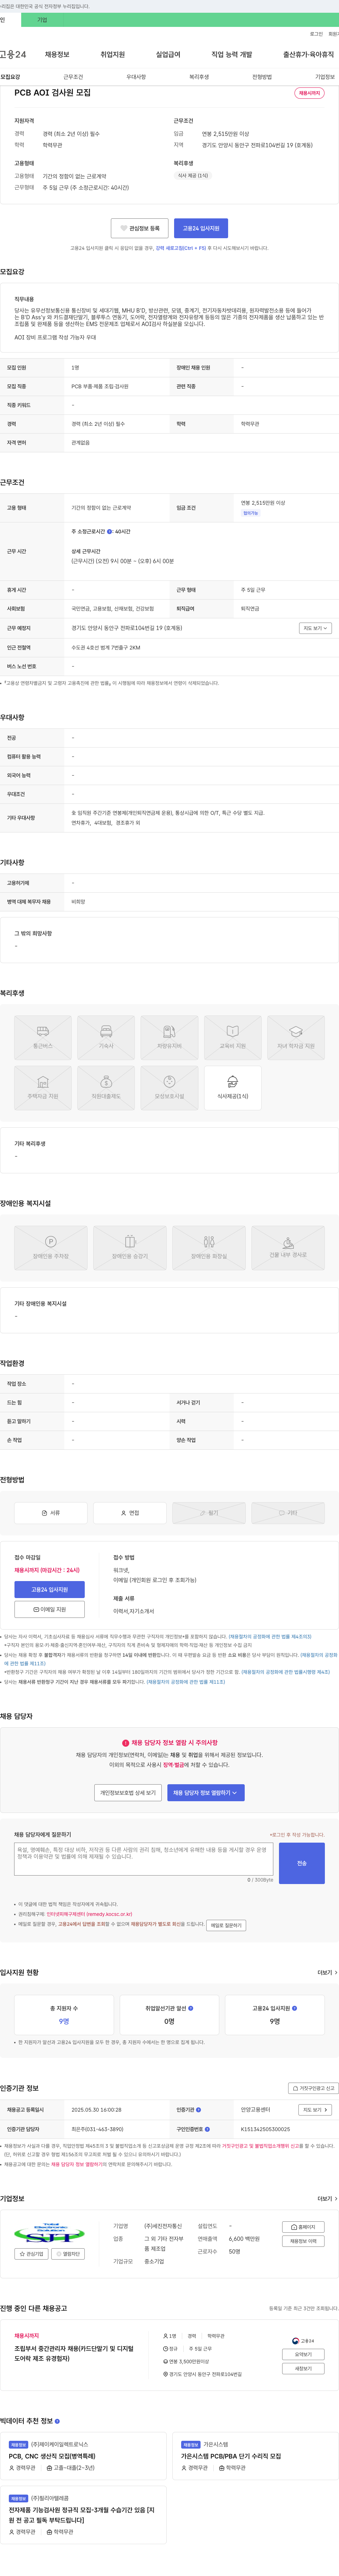Click the 주택자금 지원 icon
This screenshot has height=2576, width=339.
point(43,1088)
